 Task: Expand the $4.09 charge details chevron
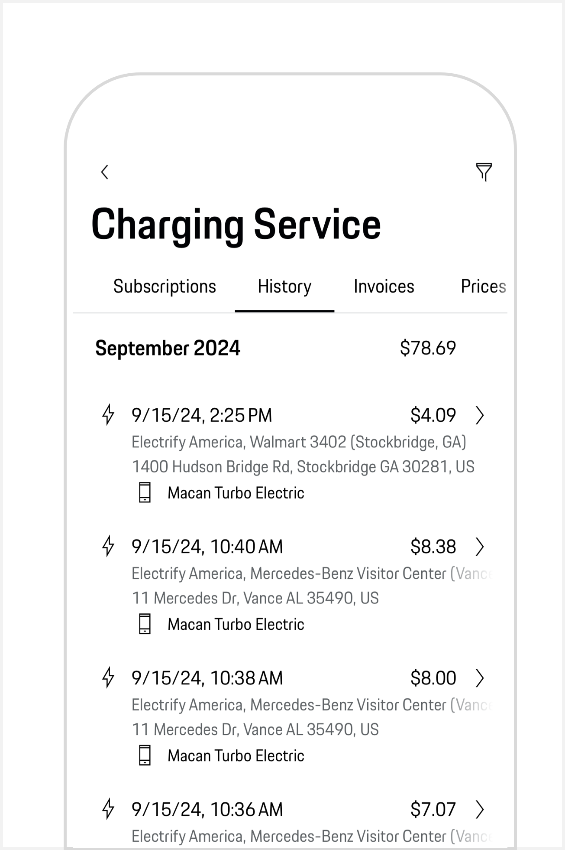tap(479, 415)
